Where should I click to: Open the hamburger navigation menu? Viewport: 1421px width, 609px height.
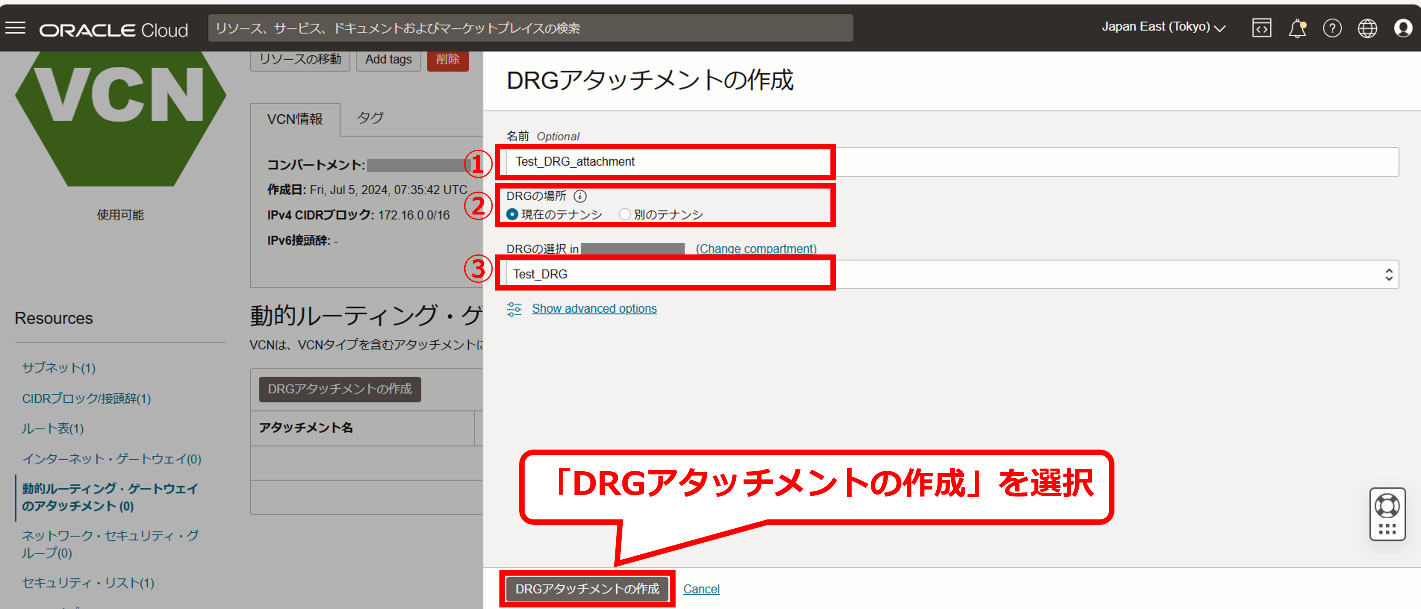point(16,28)
